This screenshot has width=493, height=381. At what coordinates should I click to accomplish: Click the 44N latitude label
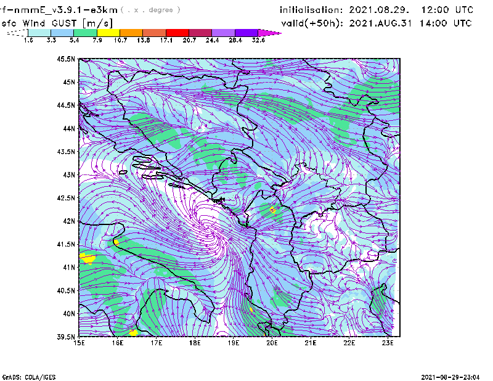[x=69, y=128]
